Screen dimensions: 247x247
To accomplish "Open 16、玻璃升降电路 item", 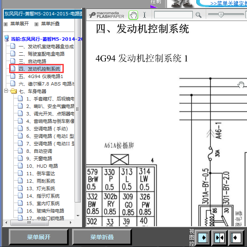I will 45,211.
